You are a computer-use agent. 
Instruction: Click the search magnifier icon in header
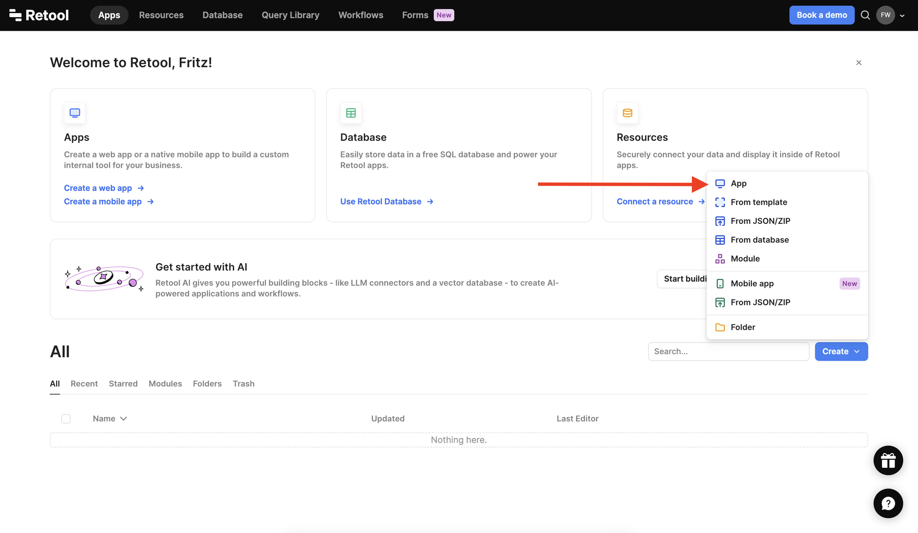point(865,15)
